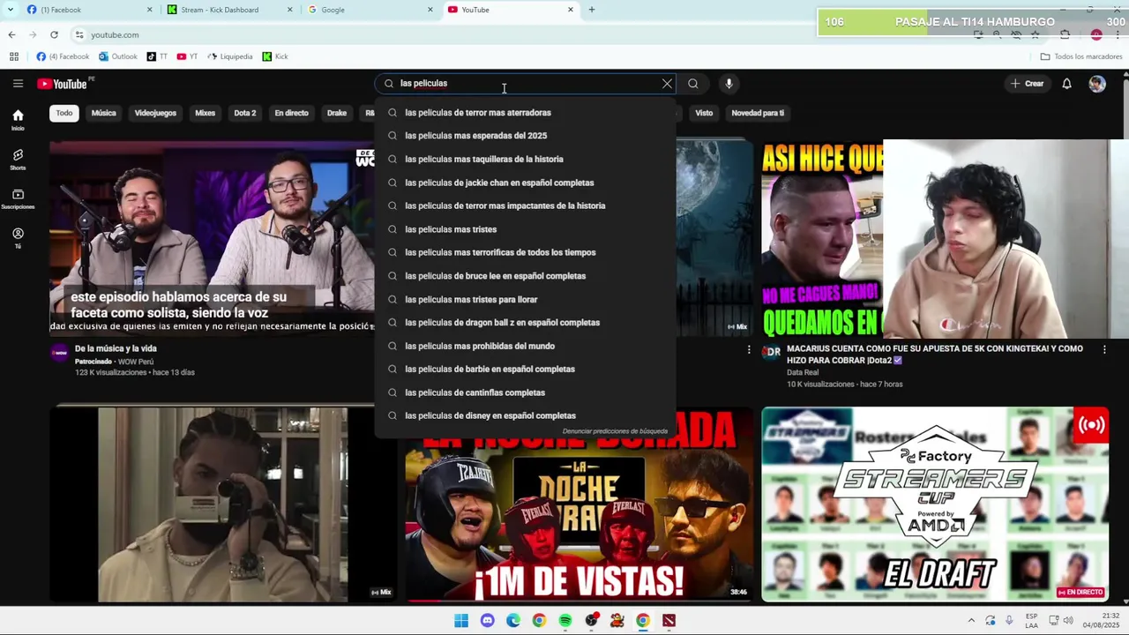
Task: Click the magnifier search button
Action: point(693,84)
